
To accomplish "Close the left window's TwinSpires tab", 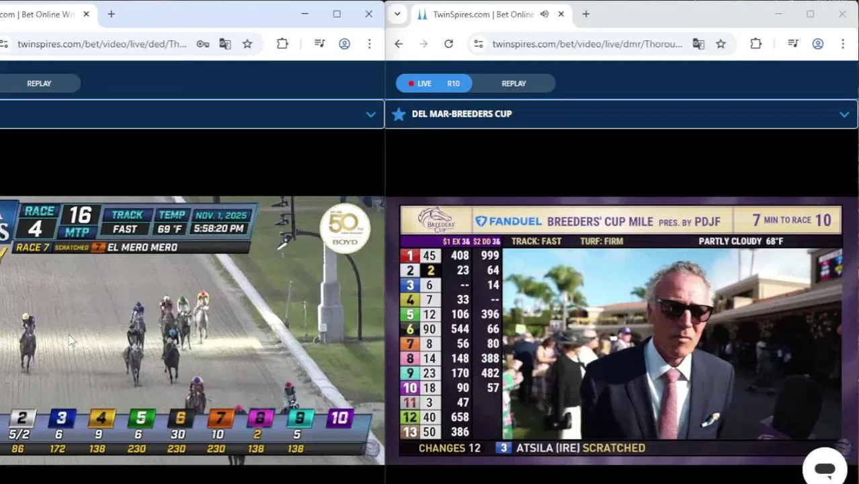I will pos(86,14).
